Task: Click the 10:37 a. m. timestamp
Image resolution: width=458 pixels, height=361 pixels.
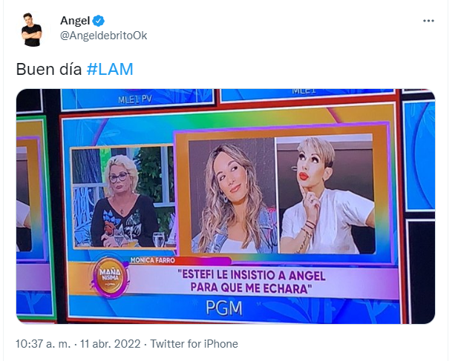Action: tap(43, 344)
